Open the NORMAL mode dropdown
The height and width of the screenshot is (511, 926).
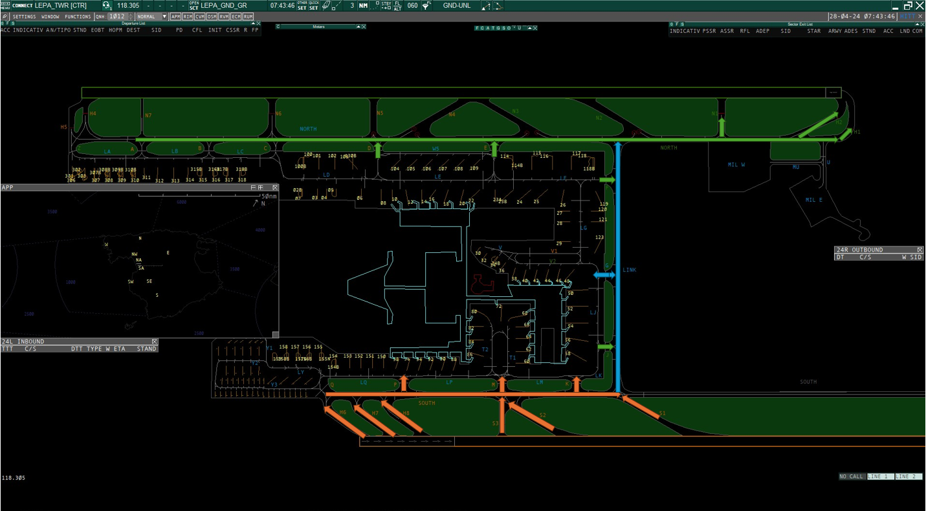[x=151, y=16]
